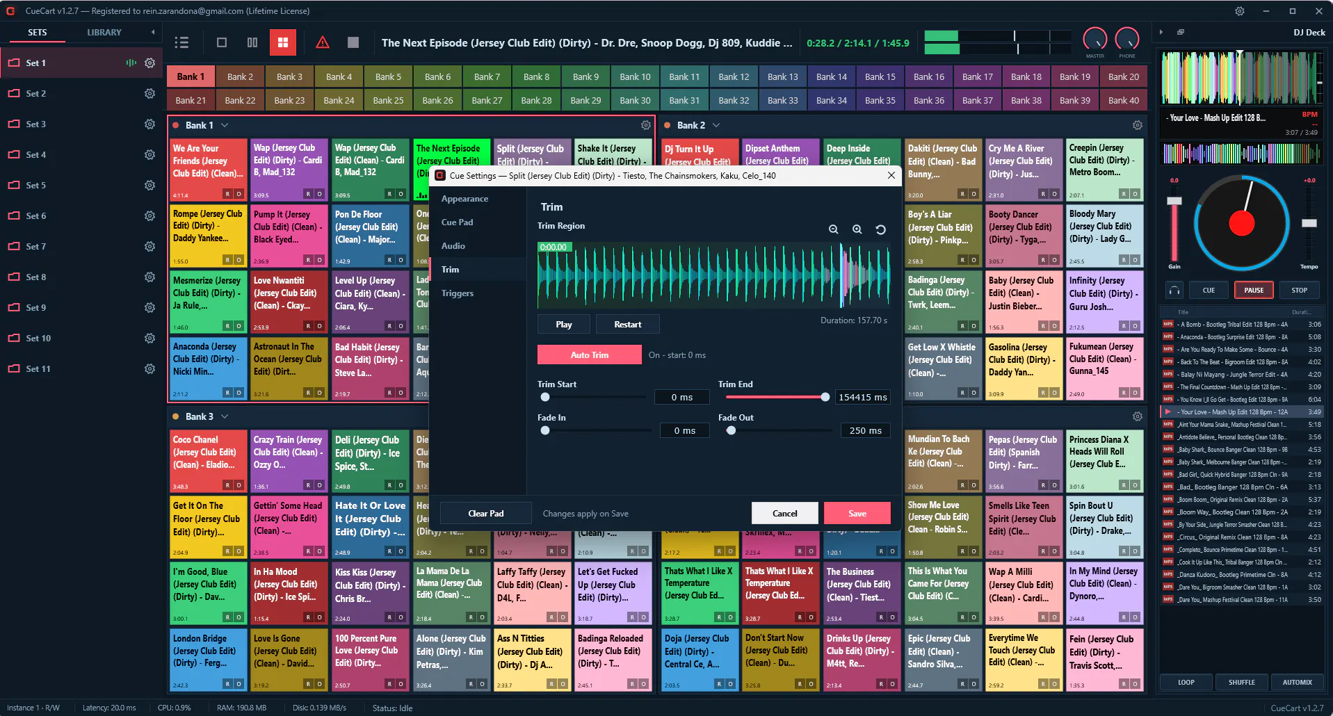The height and width of the screenshot is (716, 1333).
Task: Expand Bank 2 panel dropdown chevron
Action: pyautogui.click(x=716, y=125)
